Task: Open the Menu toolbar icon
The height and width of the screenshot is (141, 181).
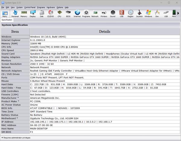Action: click(x=5, y=14)
